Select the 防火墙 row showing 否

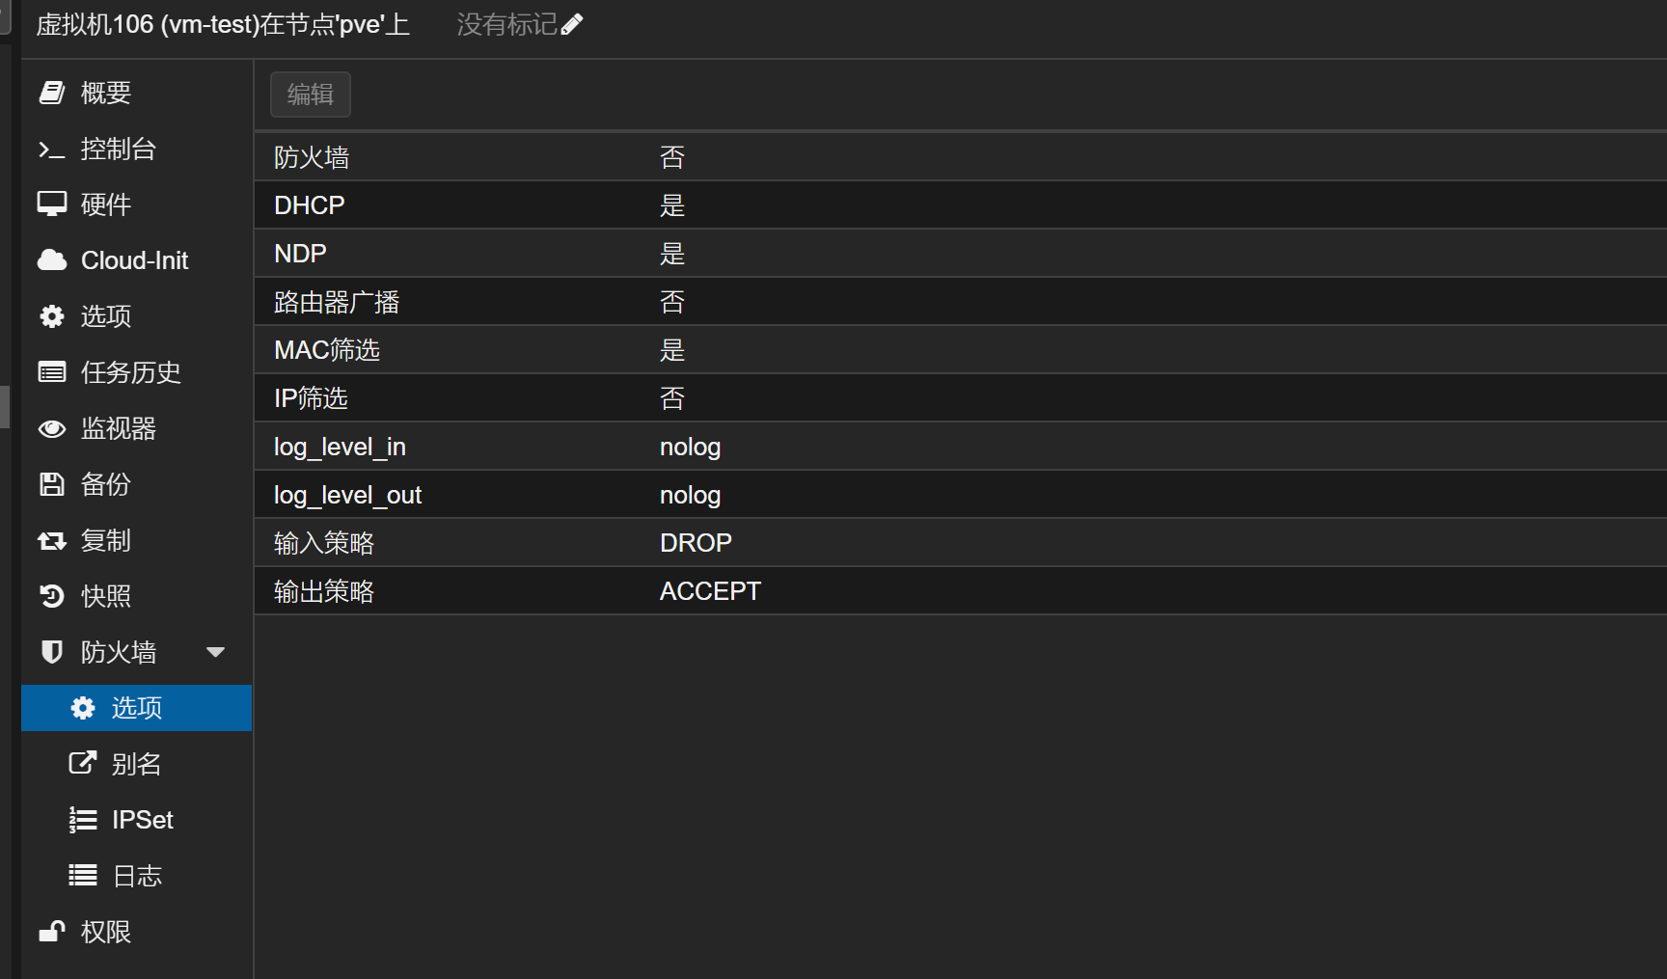(x=961, y=156)
